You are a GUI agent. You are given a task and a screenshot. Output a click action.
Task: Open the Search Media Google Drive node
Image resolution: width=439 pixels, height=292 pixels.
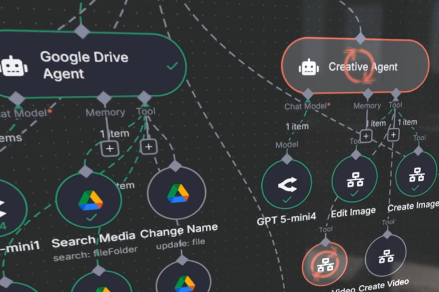pos(89,200)
